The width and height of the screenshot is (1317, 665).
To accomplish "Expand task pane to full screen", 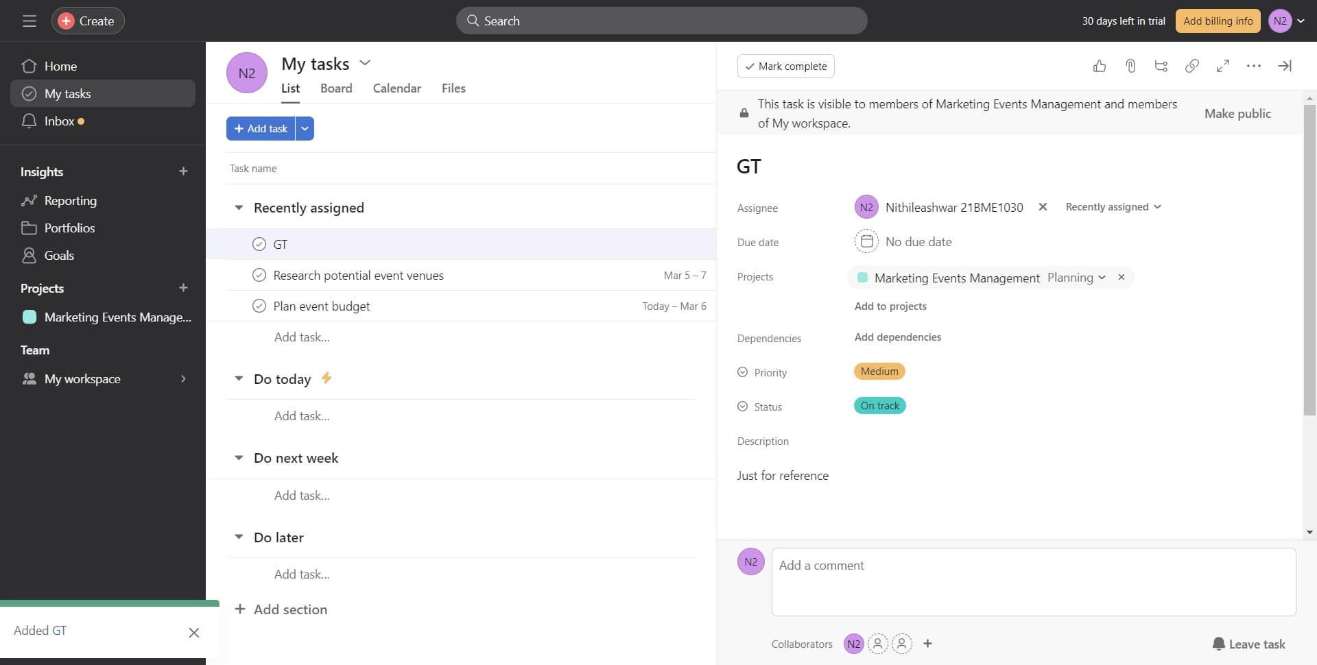I will tap(1223, 66).
